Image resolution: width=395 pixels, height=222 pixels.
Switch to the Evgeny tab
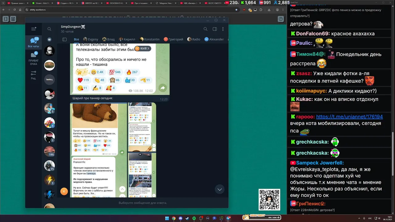click(x=90, y=39)
